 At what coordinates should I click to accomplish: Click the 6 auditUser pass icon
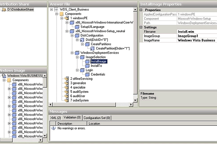click(x=66, y=96)
